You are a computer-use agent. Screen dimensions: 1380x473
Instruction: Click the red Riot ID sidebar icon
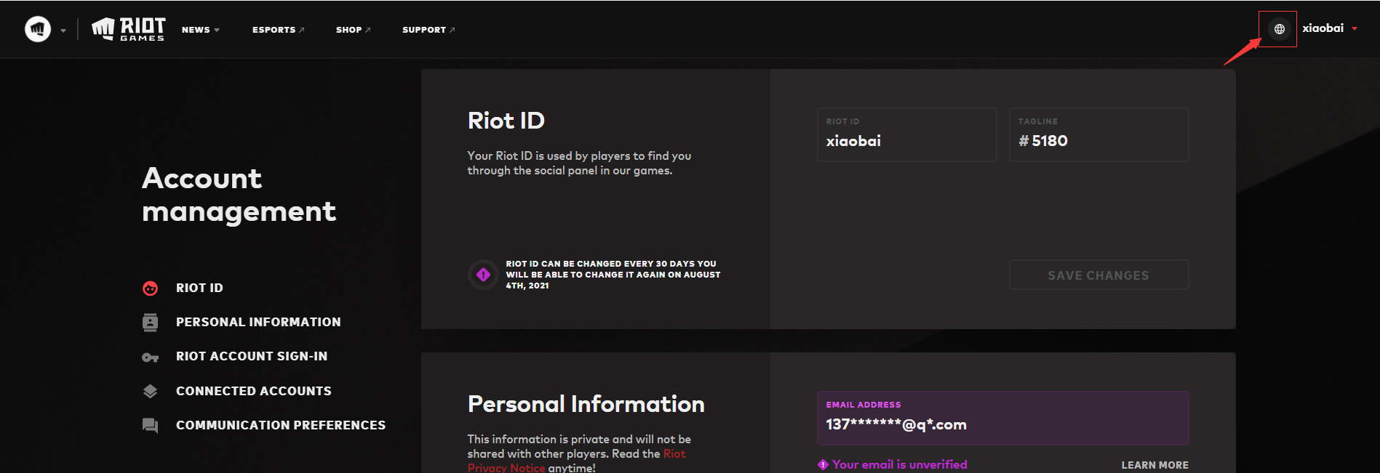pyautogui.click(x=150, y=288)
